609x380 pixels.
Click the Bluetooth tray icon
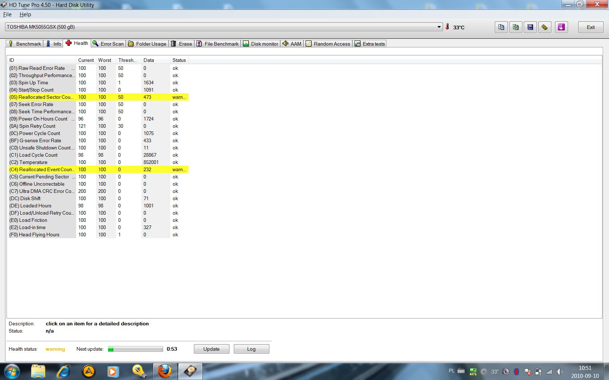517,371
